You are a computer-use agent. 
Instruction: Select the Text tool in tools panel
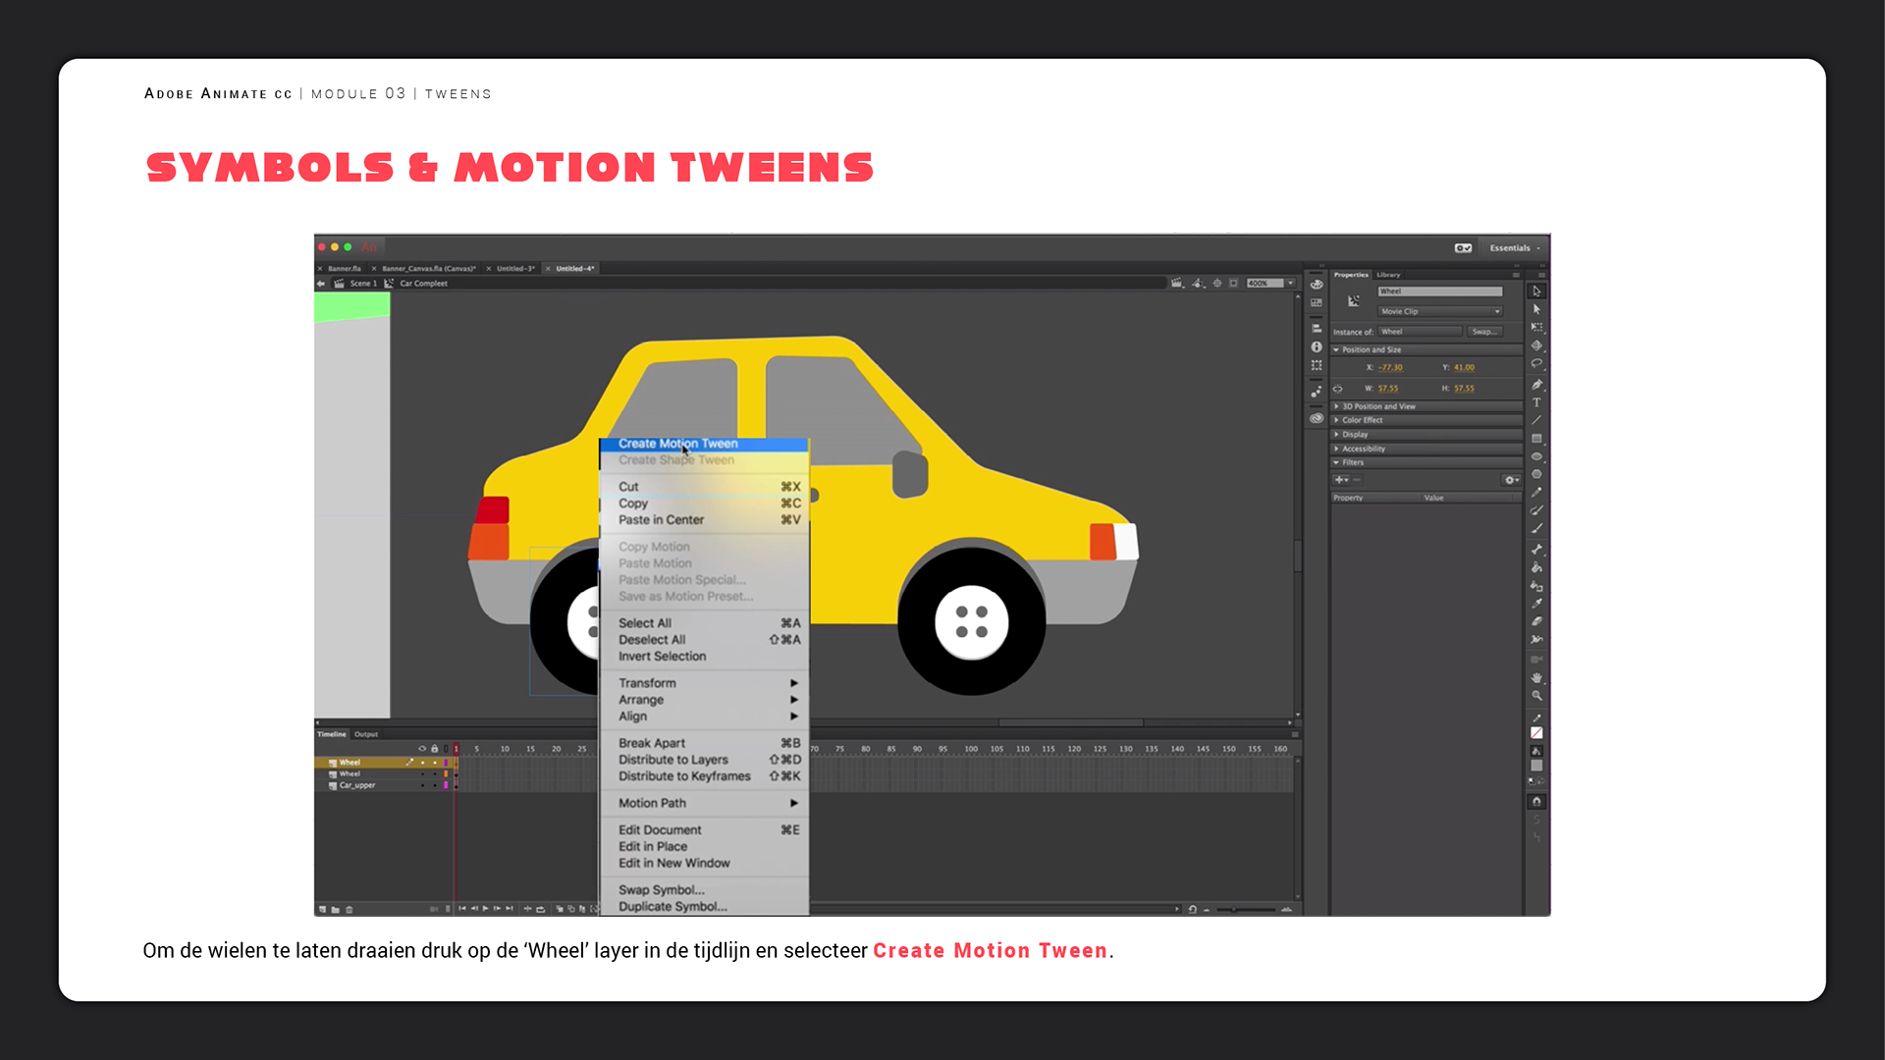point(1536,402)
